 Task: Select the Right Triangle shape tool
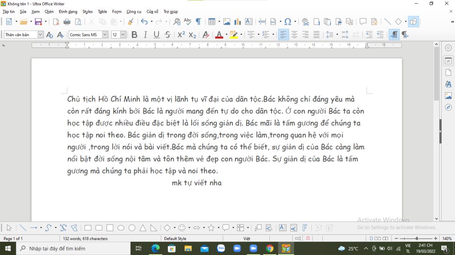pos(154,228)
